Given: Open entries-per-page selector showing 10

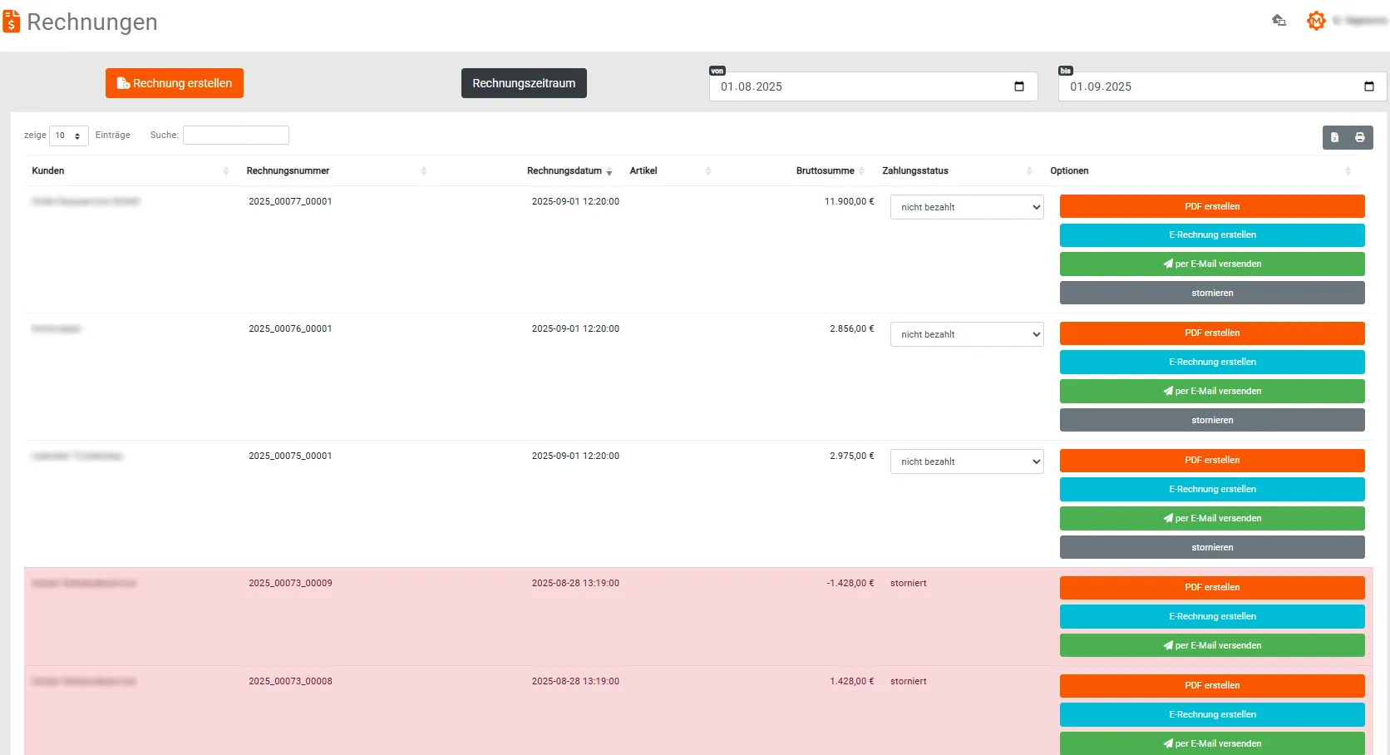Looking at the screenshot, I should pos(68,136).
